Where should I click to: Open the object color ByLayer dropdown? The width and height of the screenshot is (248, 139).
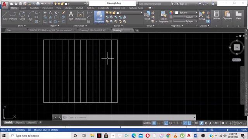click(x=186, y=13)
